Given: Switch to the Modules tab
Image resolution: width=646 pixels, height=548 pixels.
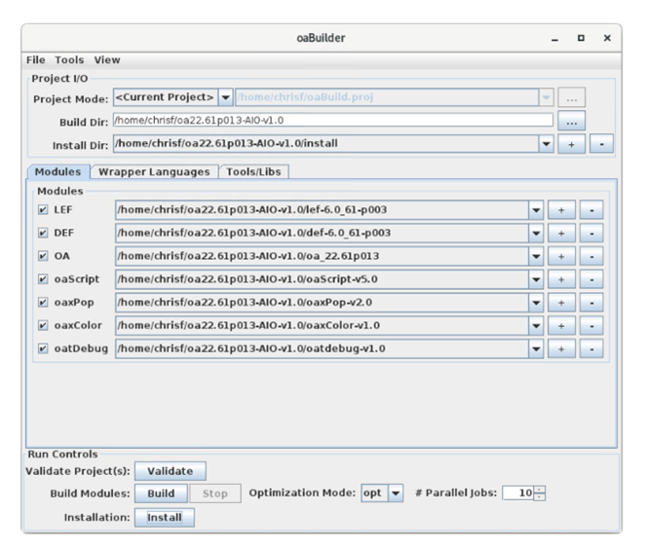Looking at the screenshot, I should (x=58, y=171).
